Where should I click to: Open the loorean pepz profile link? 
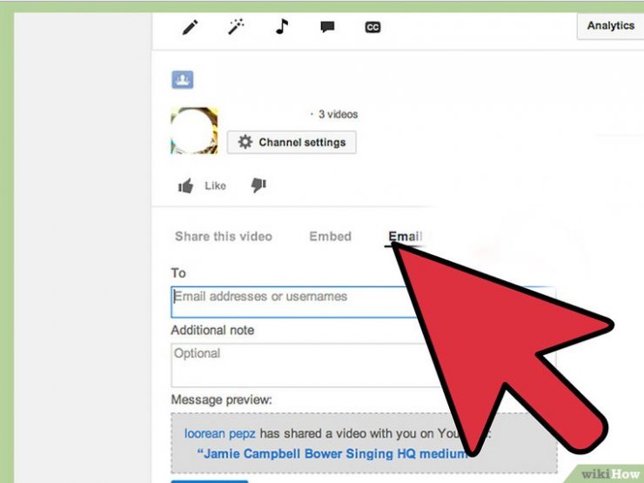point(219,433)
